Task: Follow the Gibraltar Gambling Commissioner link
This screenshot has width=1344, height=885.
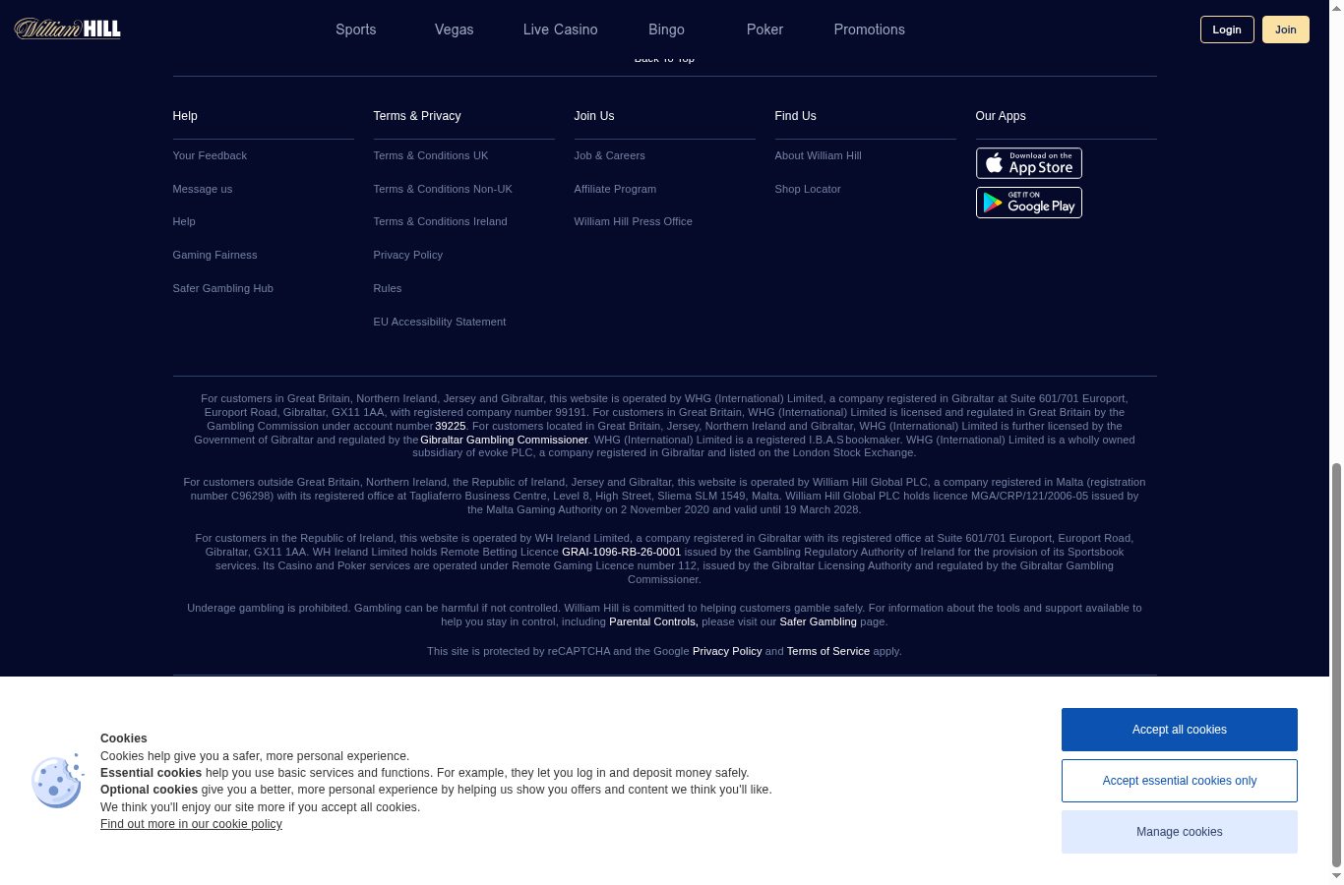Action: [504, 440]
